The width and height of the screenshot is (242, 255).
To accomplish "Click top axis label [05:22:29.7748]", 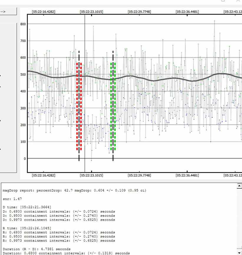I will [139, 12].
